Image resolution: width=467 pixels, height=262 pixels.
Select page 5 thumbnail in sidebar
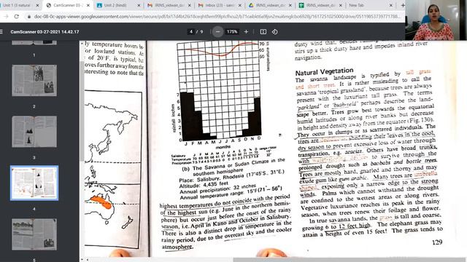pos(34,234)
